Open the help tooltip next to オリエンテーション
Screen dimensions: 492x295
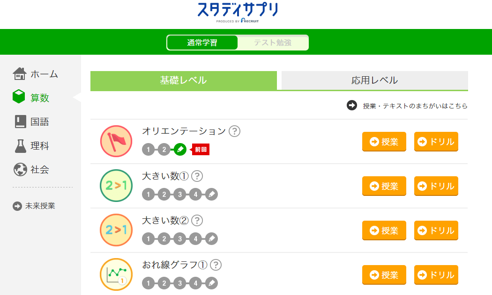click(235, 131)
